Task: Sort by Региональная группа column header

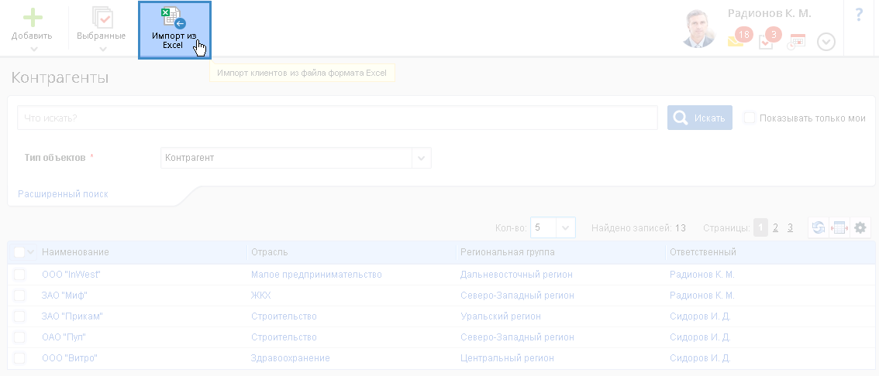Action: [508, 252]
